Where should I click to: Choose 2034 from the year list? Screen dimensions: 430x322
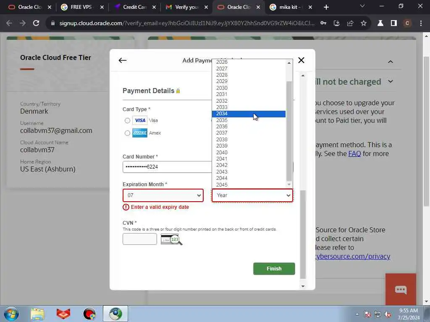(x=249, y=114)
